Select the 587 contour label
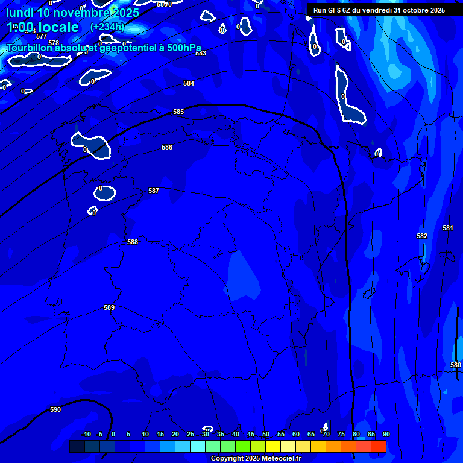The width and height of the screenshot is (463, 463). 154,191
